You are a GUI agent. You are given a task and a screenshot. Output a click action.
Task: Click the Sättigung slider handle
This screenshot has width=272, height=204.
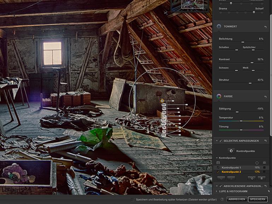coord(237,112)
